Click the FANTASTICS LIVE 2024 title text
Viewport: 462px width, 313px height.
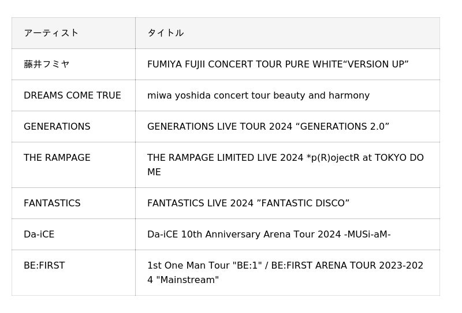pos(248,203)
